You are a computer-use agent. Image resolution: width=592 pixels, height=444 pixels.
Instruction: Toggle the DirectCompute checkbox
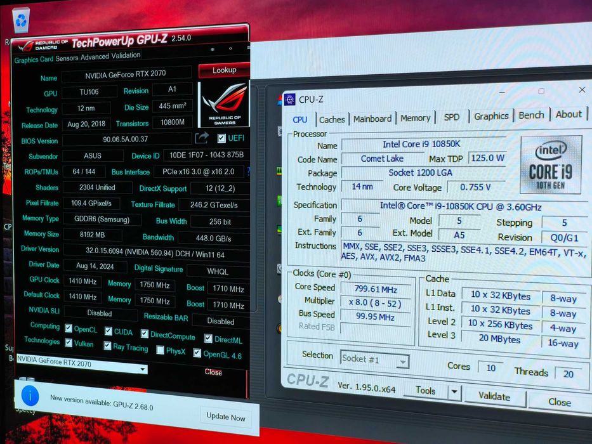[145, 334]
